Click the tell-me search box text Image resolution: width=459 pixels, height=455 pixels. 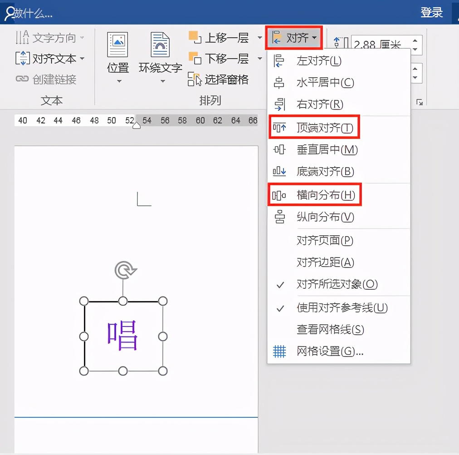point(33,13)
